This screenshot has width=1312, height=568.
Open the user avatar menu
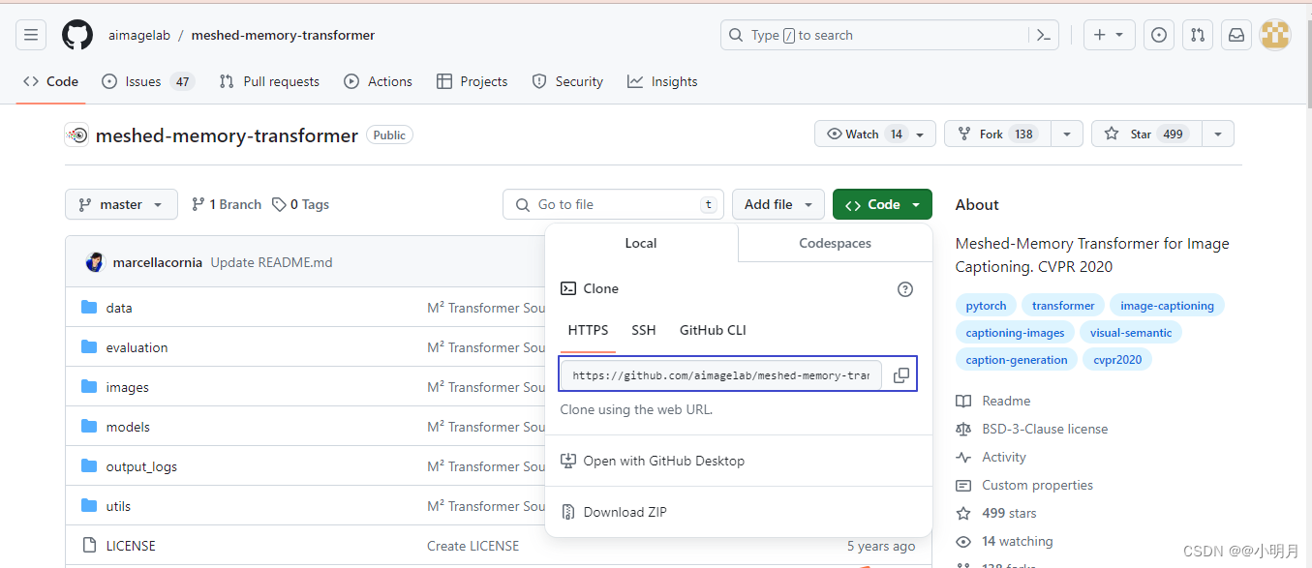(x=1275, y=36)
